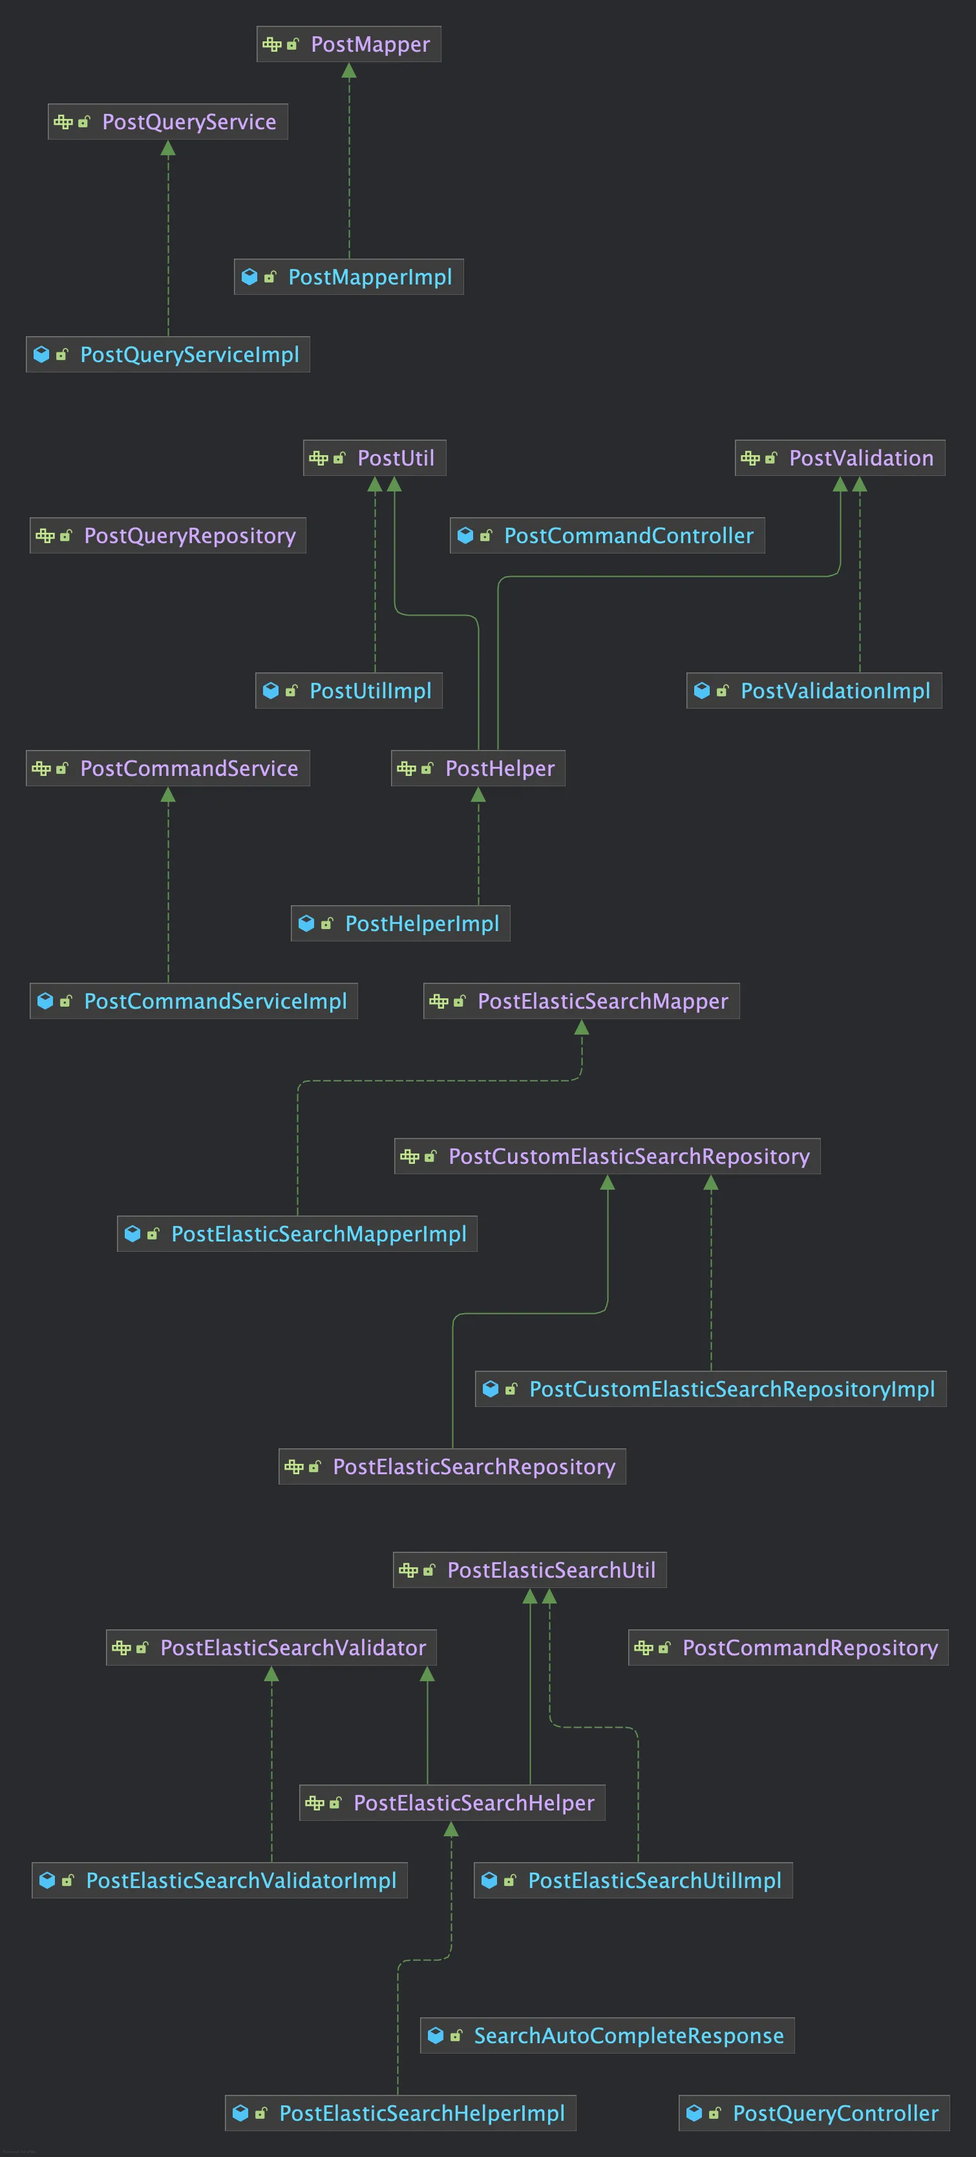
Task: Select the PostElasticSearchValidatorImpl node
Action: (x=219, y=1882)
